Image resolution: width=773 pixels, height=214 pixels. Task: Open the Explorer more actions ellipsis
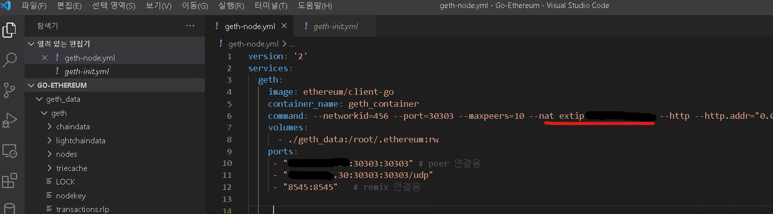tap(190, 26)
